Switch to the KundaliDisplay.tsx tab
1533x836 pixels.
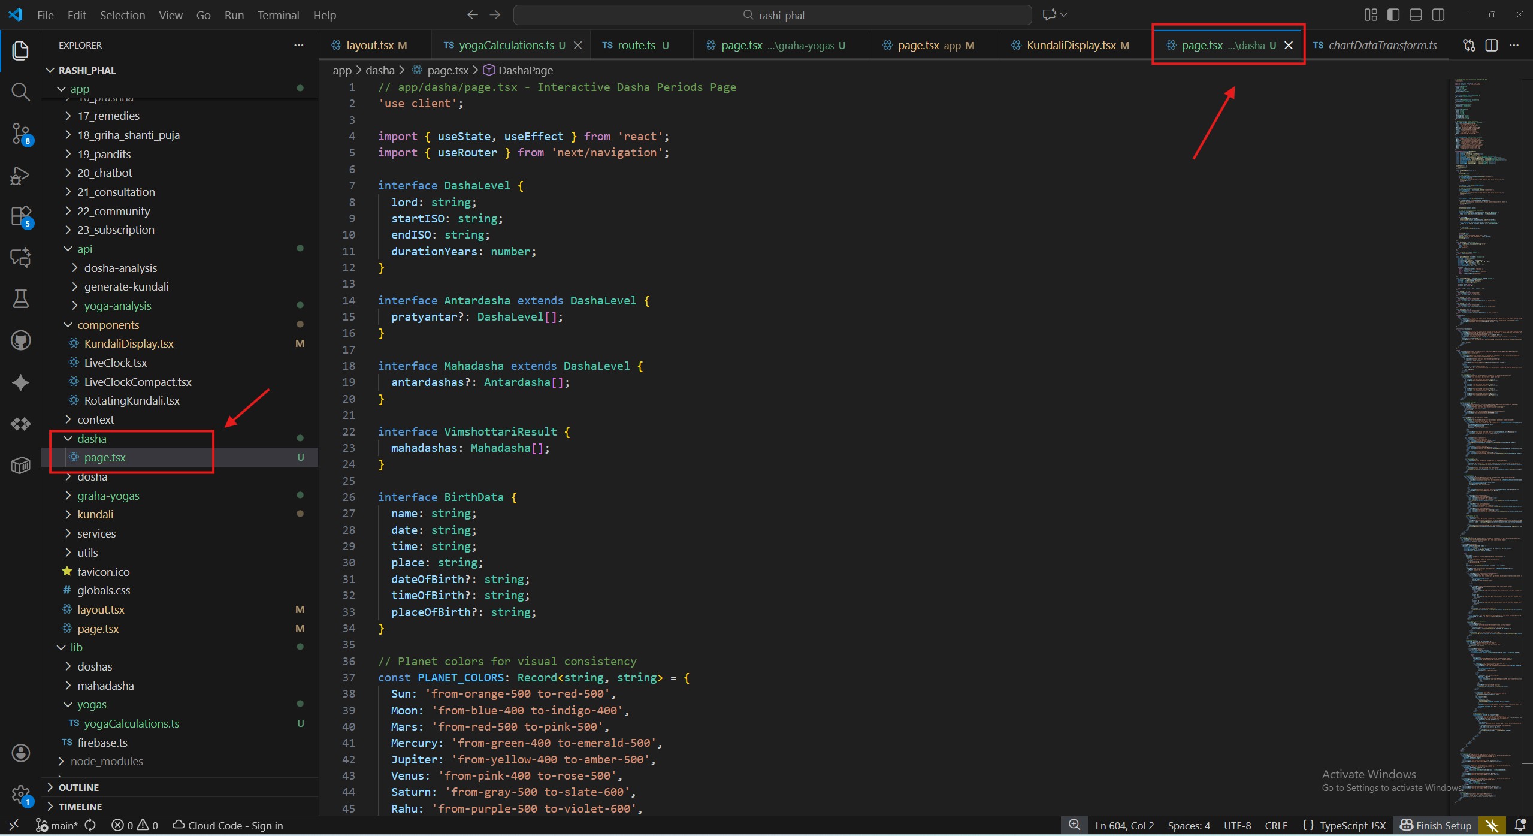coord(1071,46)
